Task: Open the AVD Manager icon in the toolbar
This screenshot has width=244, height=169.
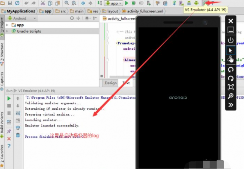Action: pos(181,3)
